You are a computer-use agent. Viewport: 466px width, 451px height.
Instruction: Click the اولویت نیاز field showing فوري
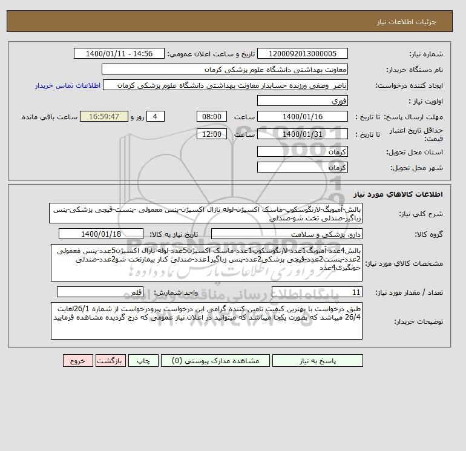(x=302, y=100)
